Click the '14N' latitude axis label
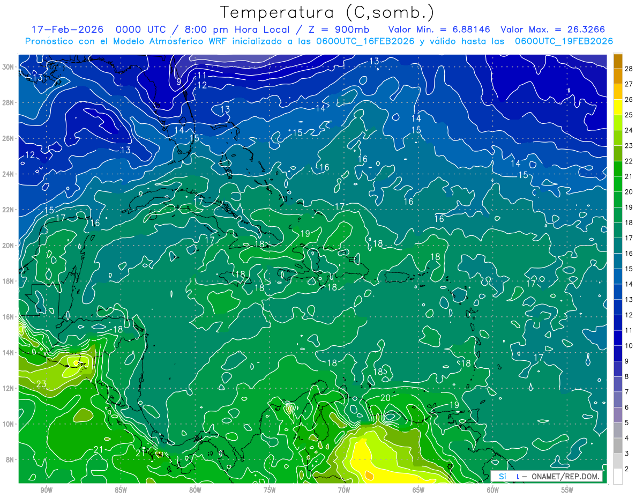Viewport: 643px width, 497px height. tap(9, 352)
